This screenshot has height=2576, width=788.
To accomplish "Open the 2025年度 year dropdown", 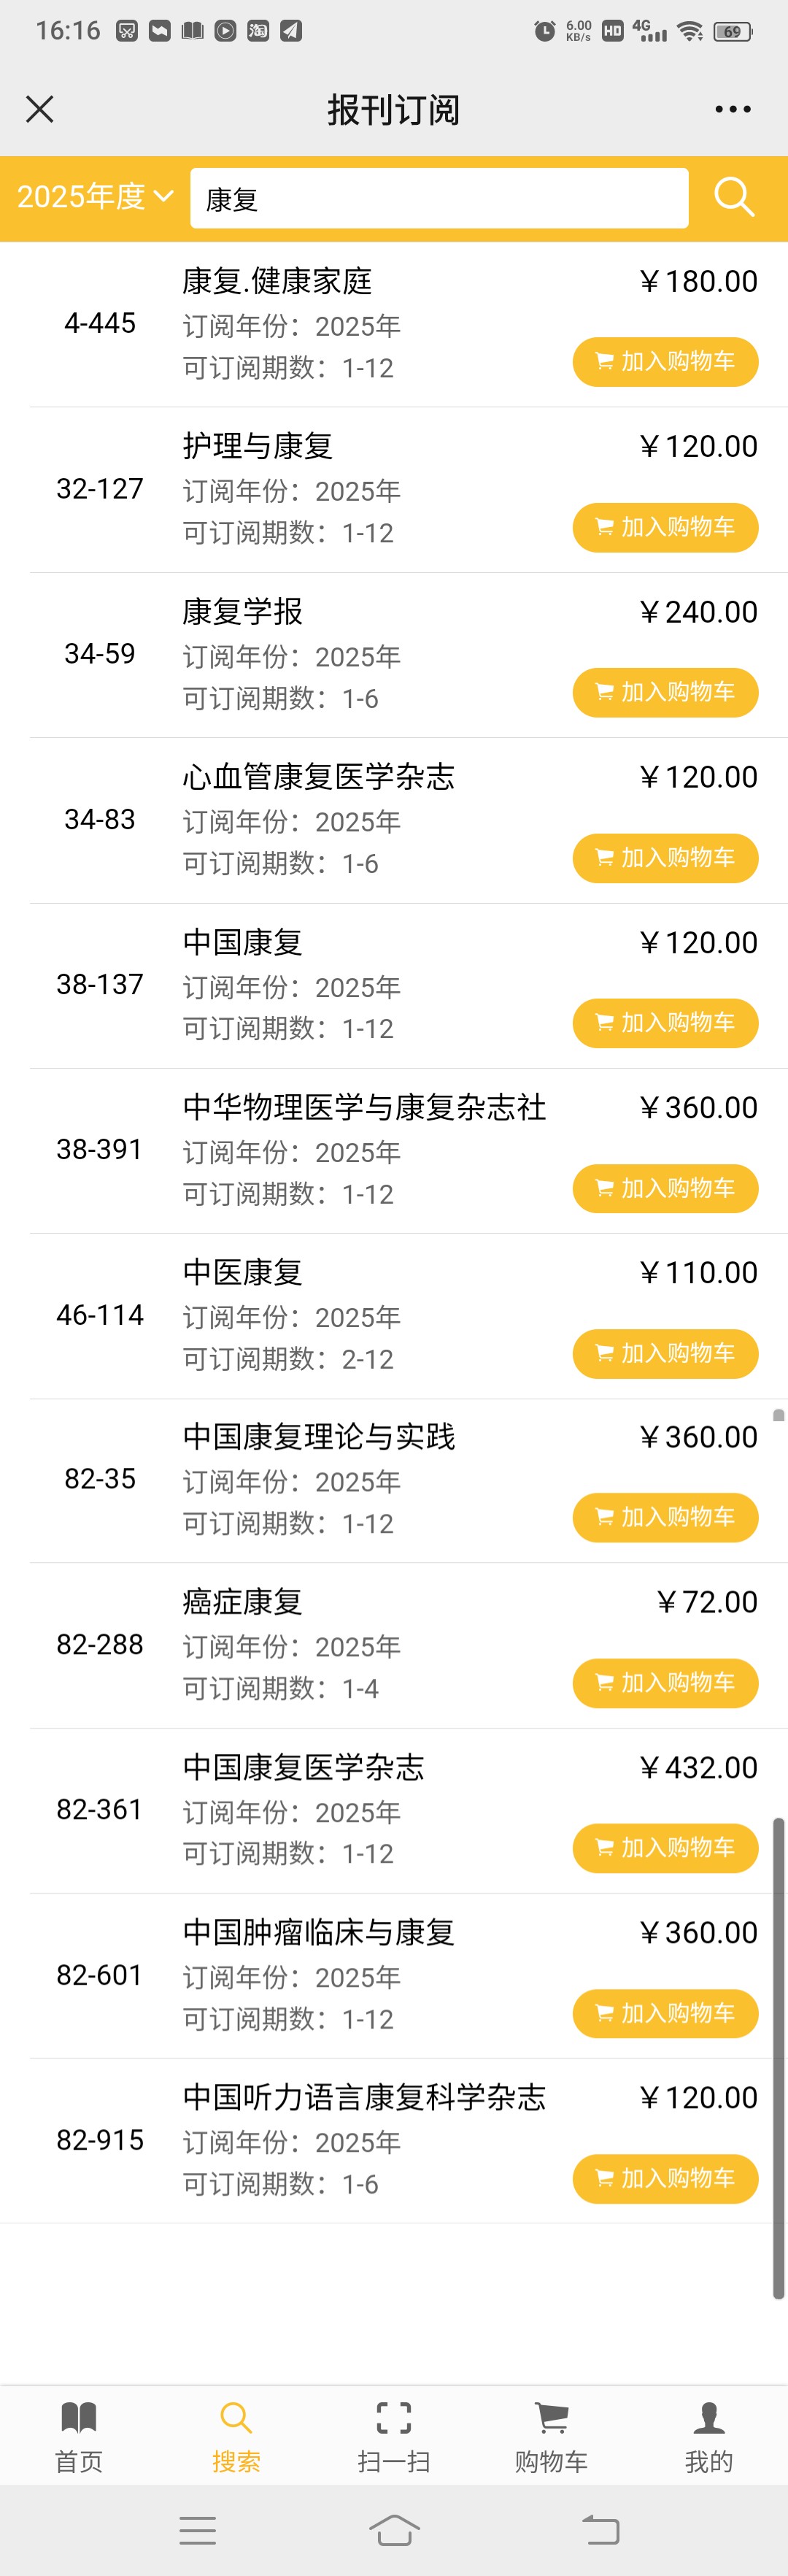I will point(95,197).
